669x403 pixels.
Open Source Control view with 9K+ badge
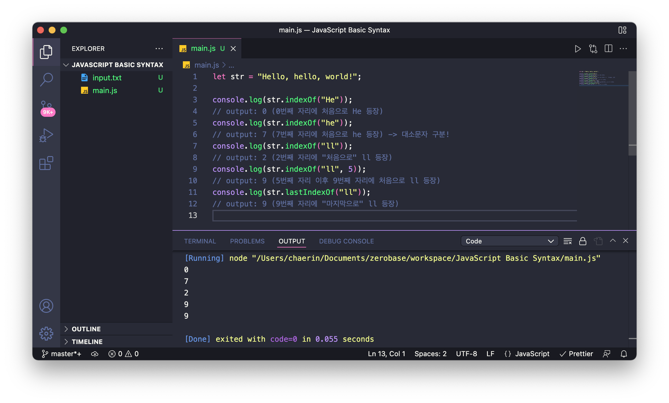click(x=46, y=108)
